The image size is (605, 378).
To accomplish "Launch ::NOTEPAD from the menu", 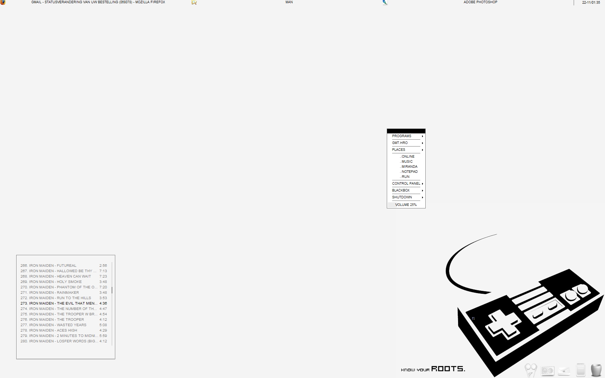I will [x=408, y=172].
